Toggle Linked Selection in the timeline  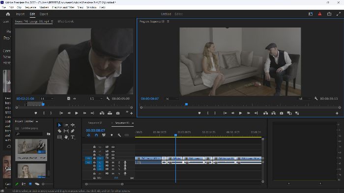point(104,135)
